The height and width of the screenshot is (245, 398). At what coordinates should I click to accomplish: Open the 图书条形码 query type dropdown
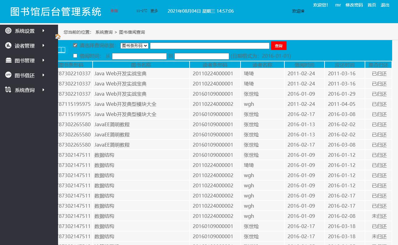(x=134, y=45)
